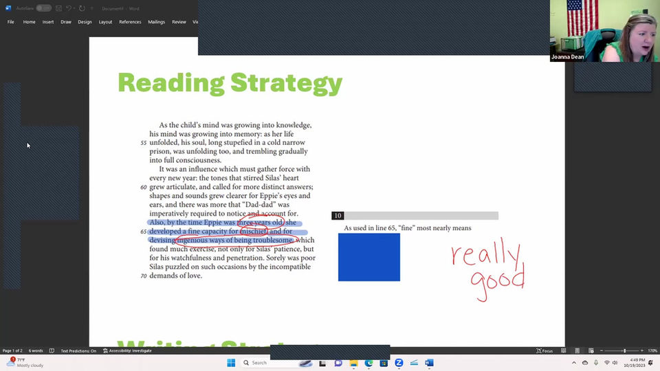
Task: Switch to the Insert tab
Action: click(48, 22)
